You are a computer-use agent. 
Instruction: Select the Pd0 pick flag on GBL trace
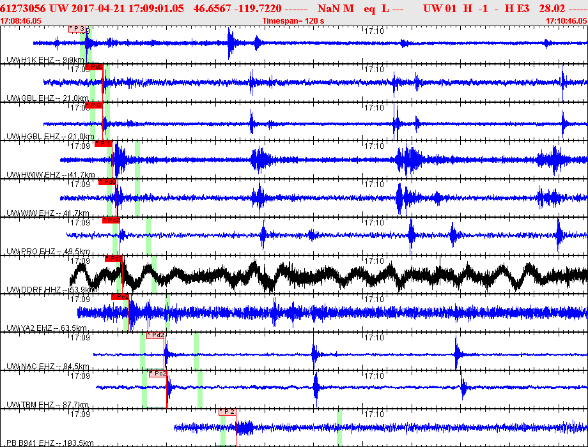click(94, 67)
